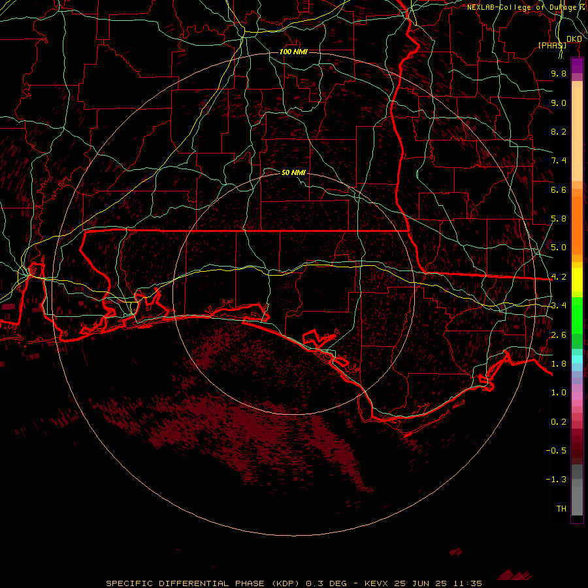Select the purple swatch atop the color bar
The image size is (588, 588).
[x=577, y=65]
